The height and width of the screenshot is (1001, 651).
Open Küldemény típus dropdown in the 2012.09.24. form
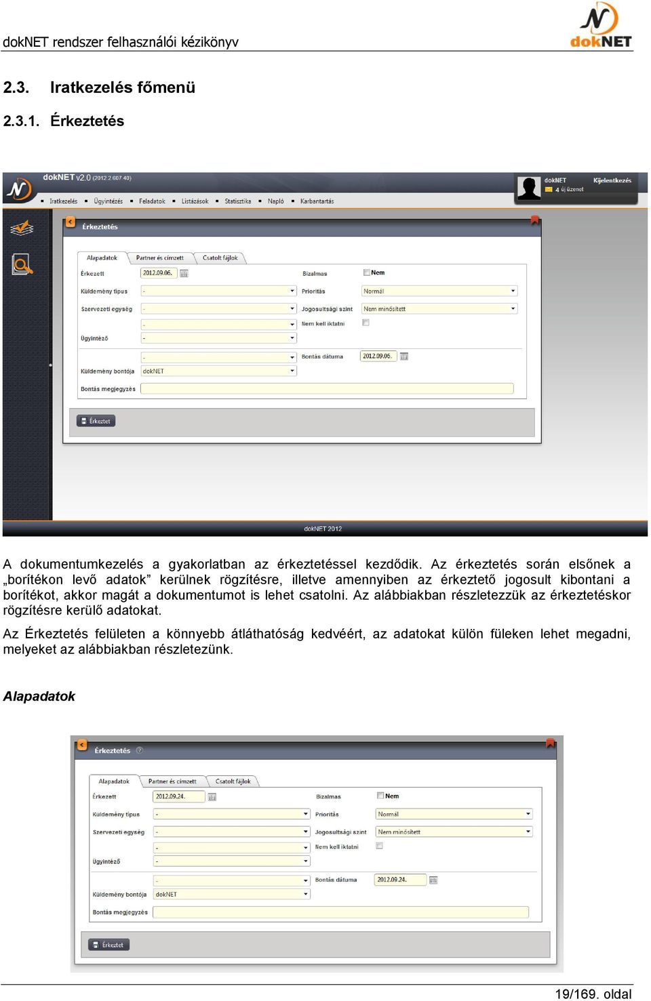231,814
